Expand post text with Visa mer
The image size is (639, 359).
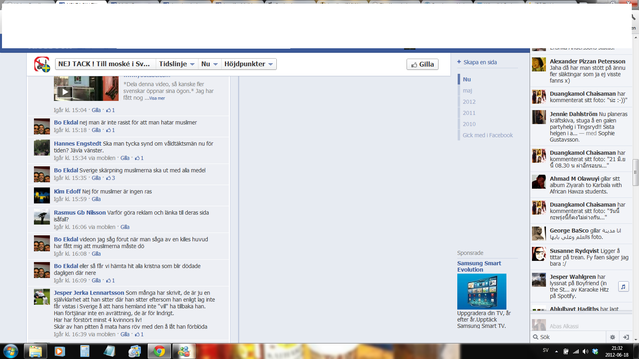[x=157, y=98]
